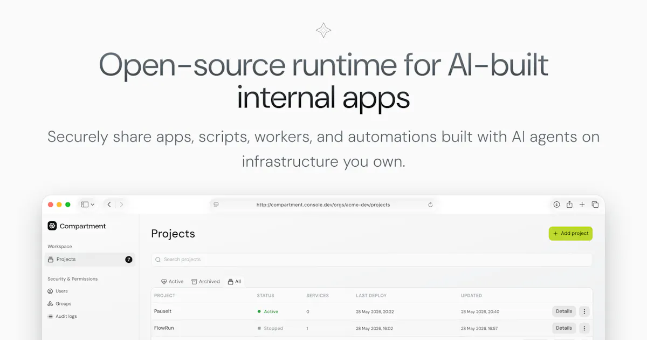Click the browser share icon

pyautogui.click(x=569, y=205)
